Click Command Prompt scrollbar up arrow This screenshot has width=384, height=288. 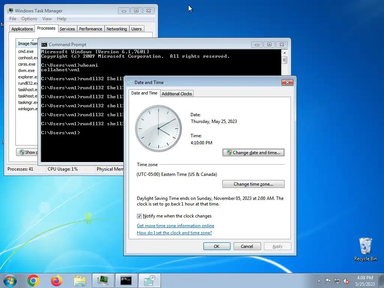284,52
